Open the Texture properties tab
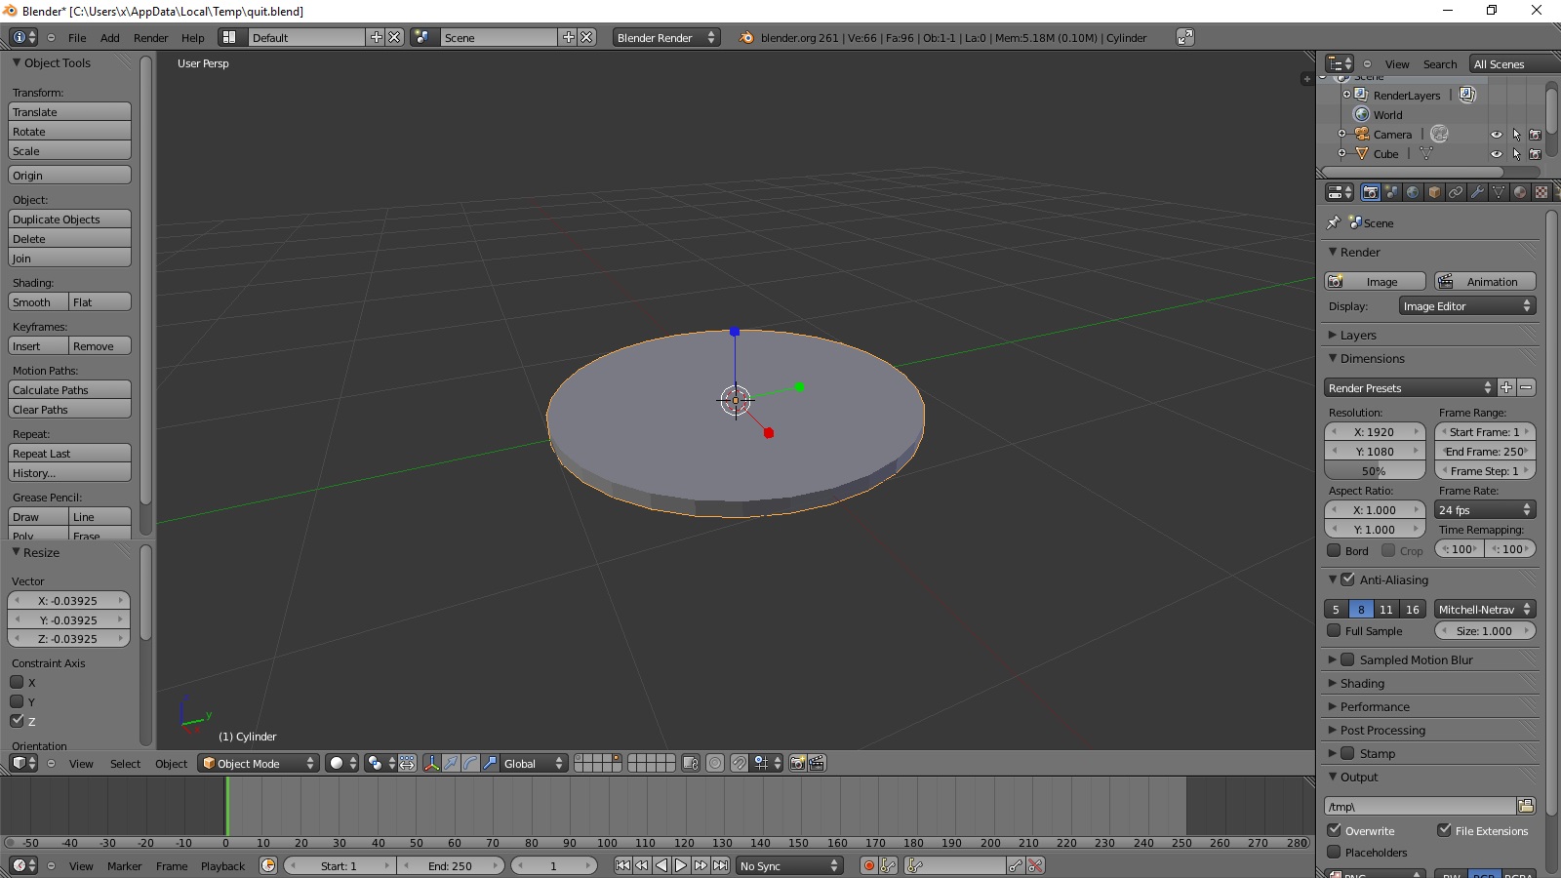This screenshot has height=878, width=1561. [1541, 192]
